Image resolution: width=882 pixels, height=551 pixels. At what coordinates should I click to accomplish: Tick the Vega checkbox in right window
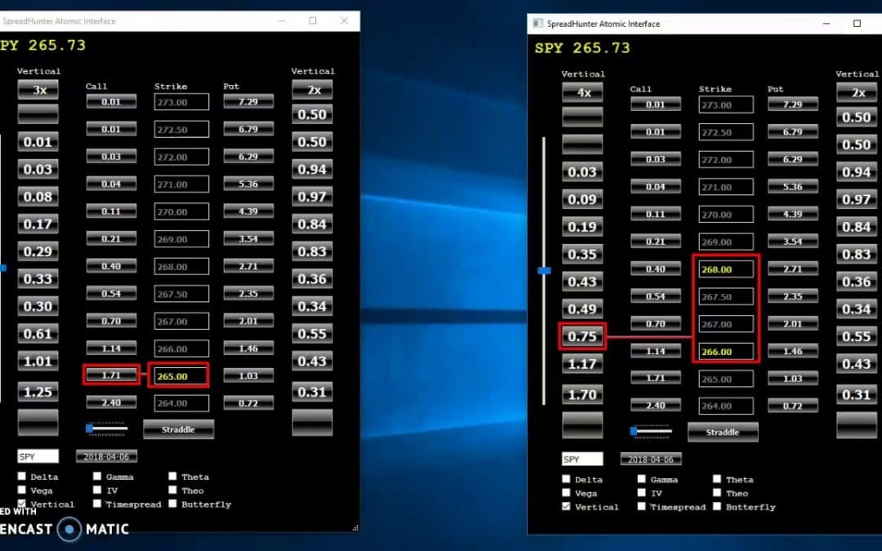pyautogui.click(x=567, y=493)
